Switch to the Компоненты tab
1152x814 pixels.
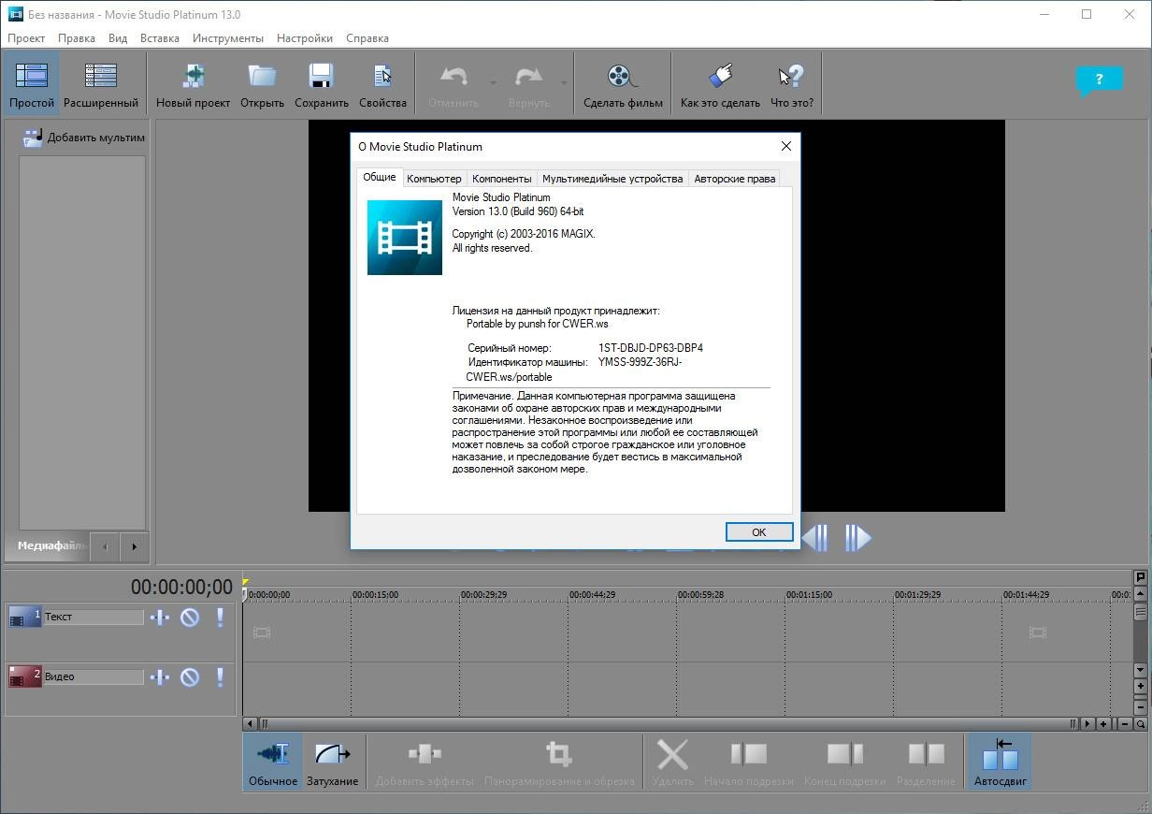(502, 179)
